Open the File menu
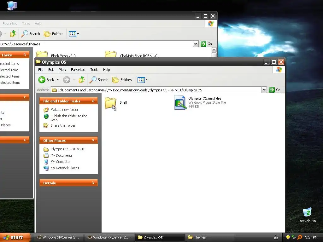 (41, 70)
